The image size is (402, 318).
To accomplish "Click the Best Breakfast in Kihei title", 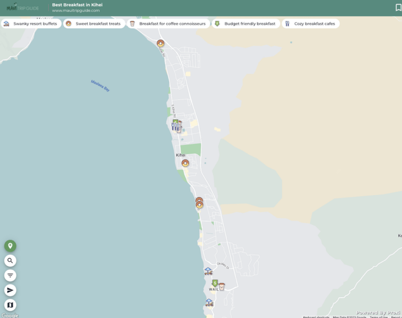I will click(77, 5).
